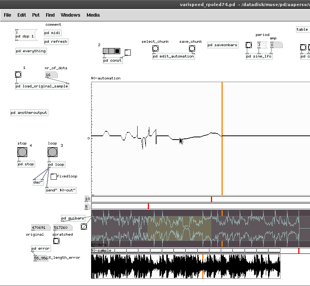Click the bang below the scratched label
Viewport: 310px width, 286px height.
pos(56,241)
